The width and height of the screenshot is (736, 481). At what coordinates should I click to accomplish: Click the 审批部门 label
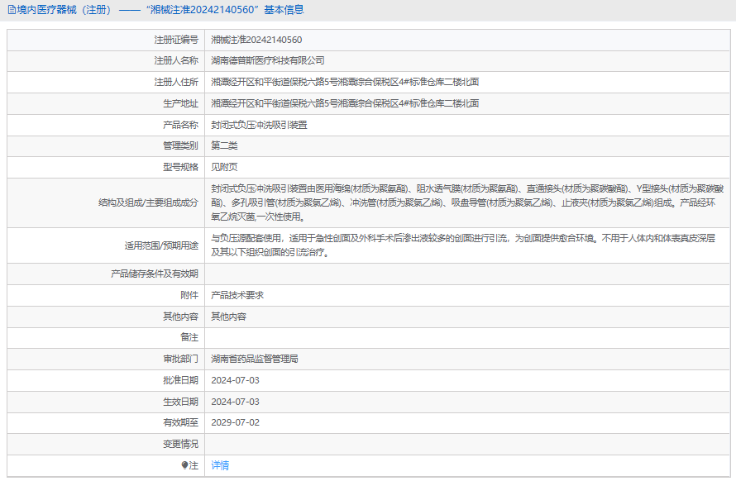tap(181, 359)
